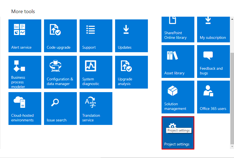Open Solution management tile
The image size is (234, 158).
(x=178, y=97)
